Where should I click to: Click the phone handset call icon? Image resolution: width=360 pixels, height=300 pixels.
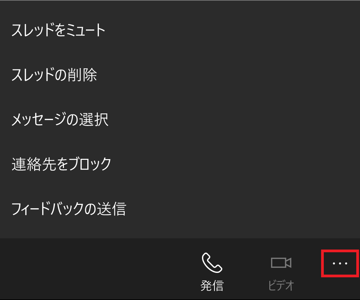[x=212, y=262]
